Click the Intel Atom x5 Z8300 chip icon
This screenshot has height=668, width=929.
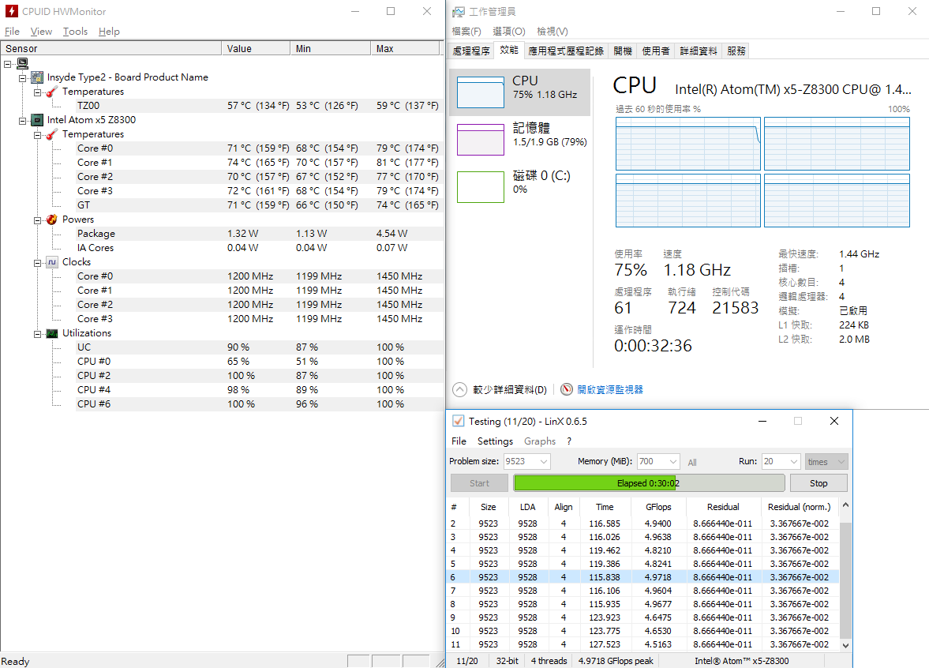37,120
